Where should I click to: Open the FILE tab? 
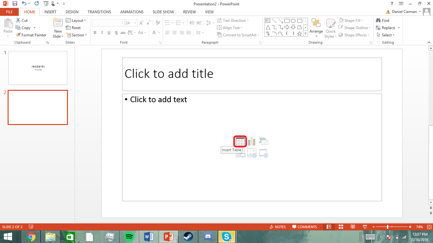(10, 12)
